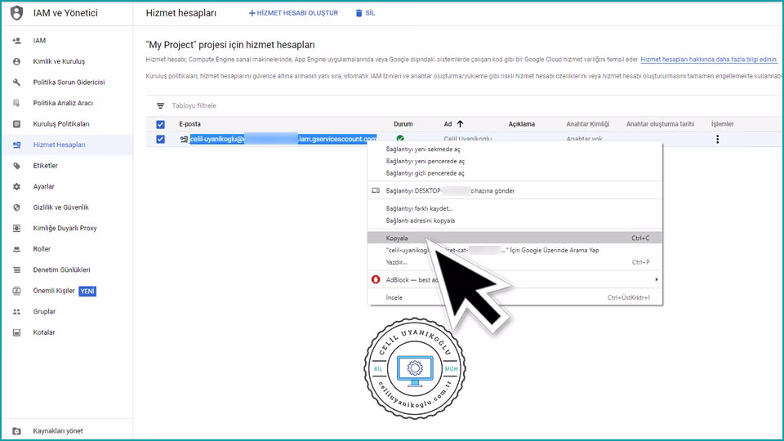
Task: Click the Anahtar oluşturma tarihi column header
Action: [x=660, y=124]
